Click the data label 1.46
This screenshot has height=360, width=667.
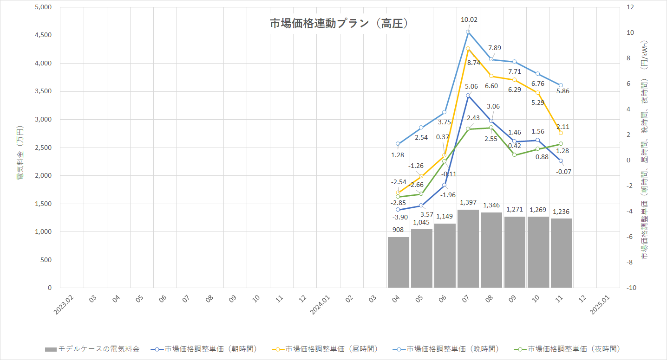tap(515, 132)
